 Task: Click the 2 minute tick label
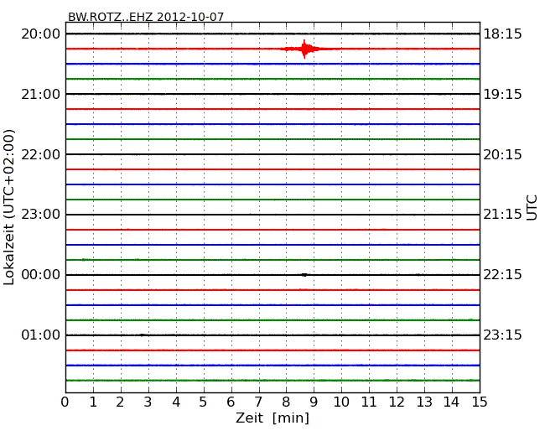120,402
